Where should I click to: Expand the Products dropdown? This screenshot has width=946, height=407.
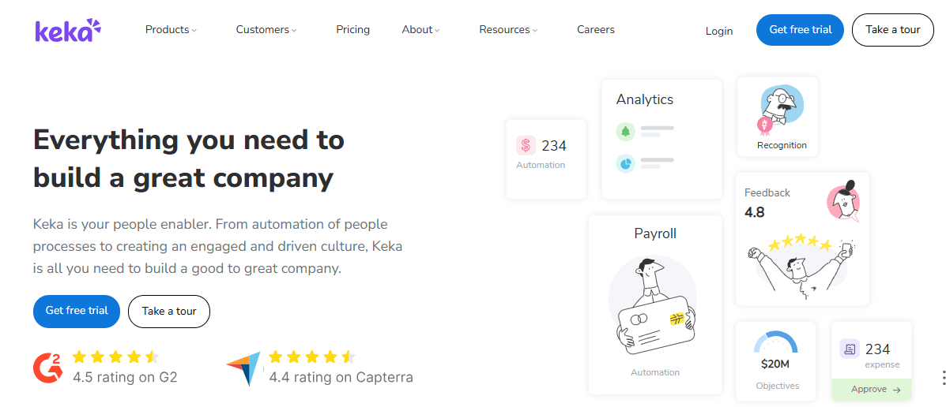coord(171,29)
